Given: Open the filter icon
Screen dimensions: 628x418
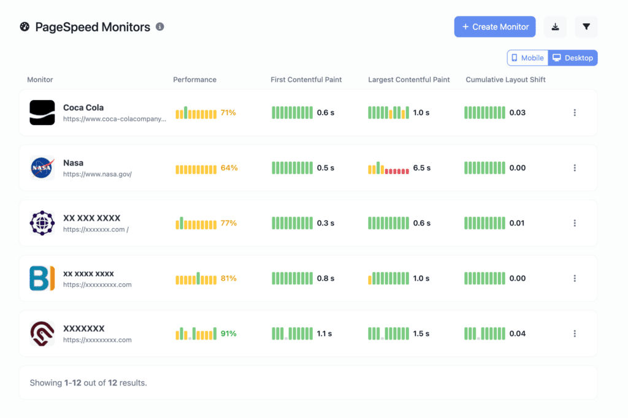Looking at the screenshot, I should tap(586, 26).
